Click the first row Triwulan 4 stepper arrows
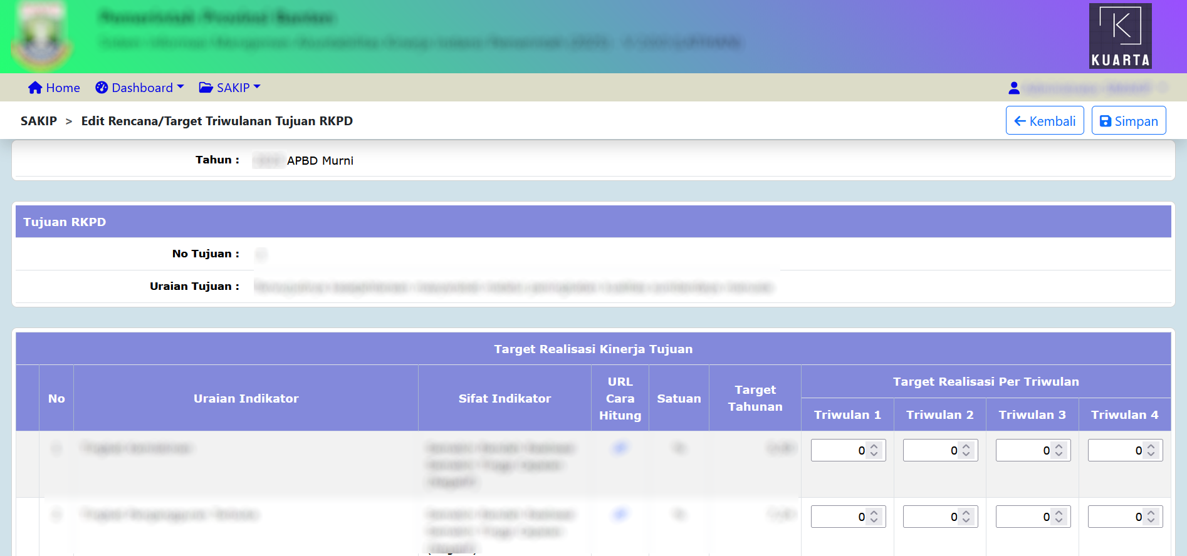This screenshot has width=1187, height=556. pyautogui.click(x=1151, y=451)
